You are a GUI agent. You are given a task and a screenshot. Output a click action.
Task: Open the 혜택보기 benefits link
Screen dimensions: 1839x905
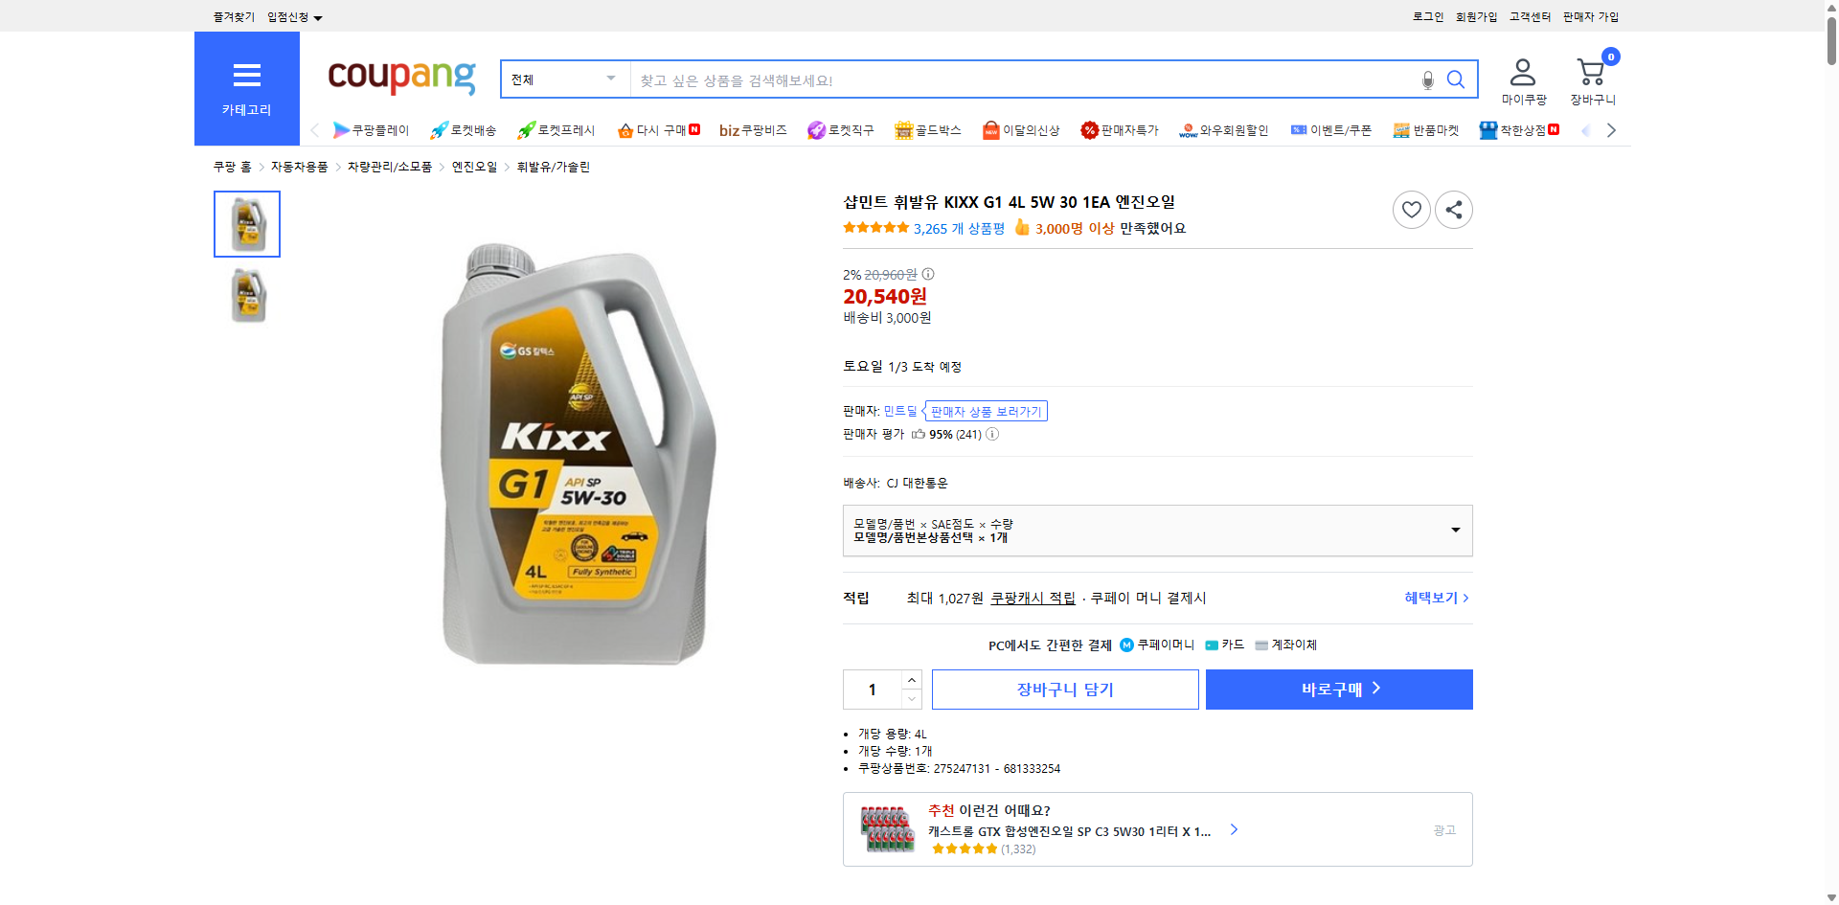click(x=1431, y=598)
